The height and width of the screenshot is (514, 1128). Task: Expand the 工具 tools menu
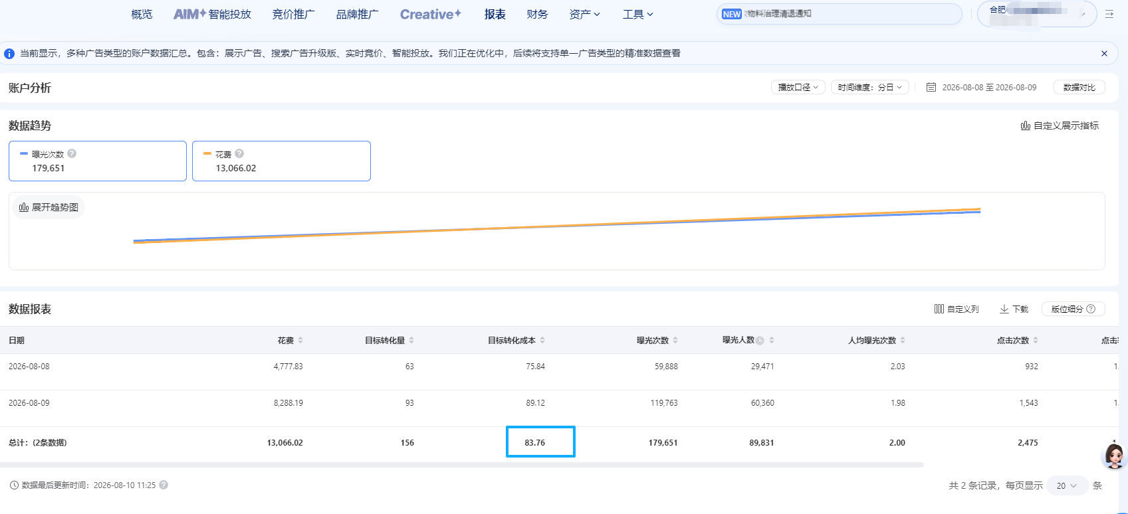(x=638, y=14)
